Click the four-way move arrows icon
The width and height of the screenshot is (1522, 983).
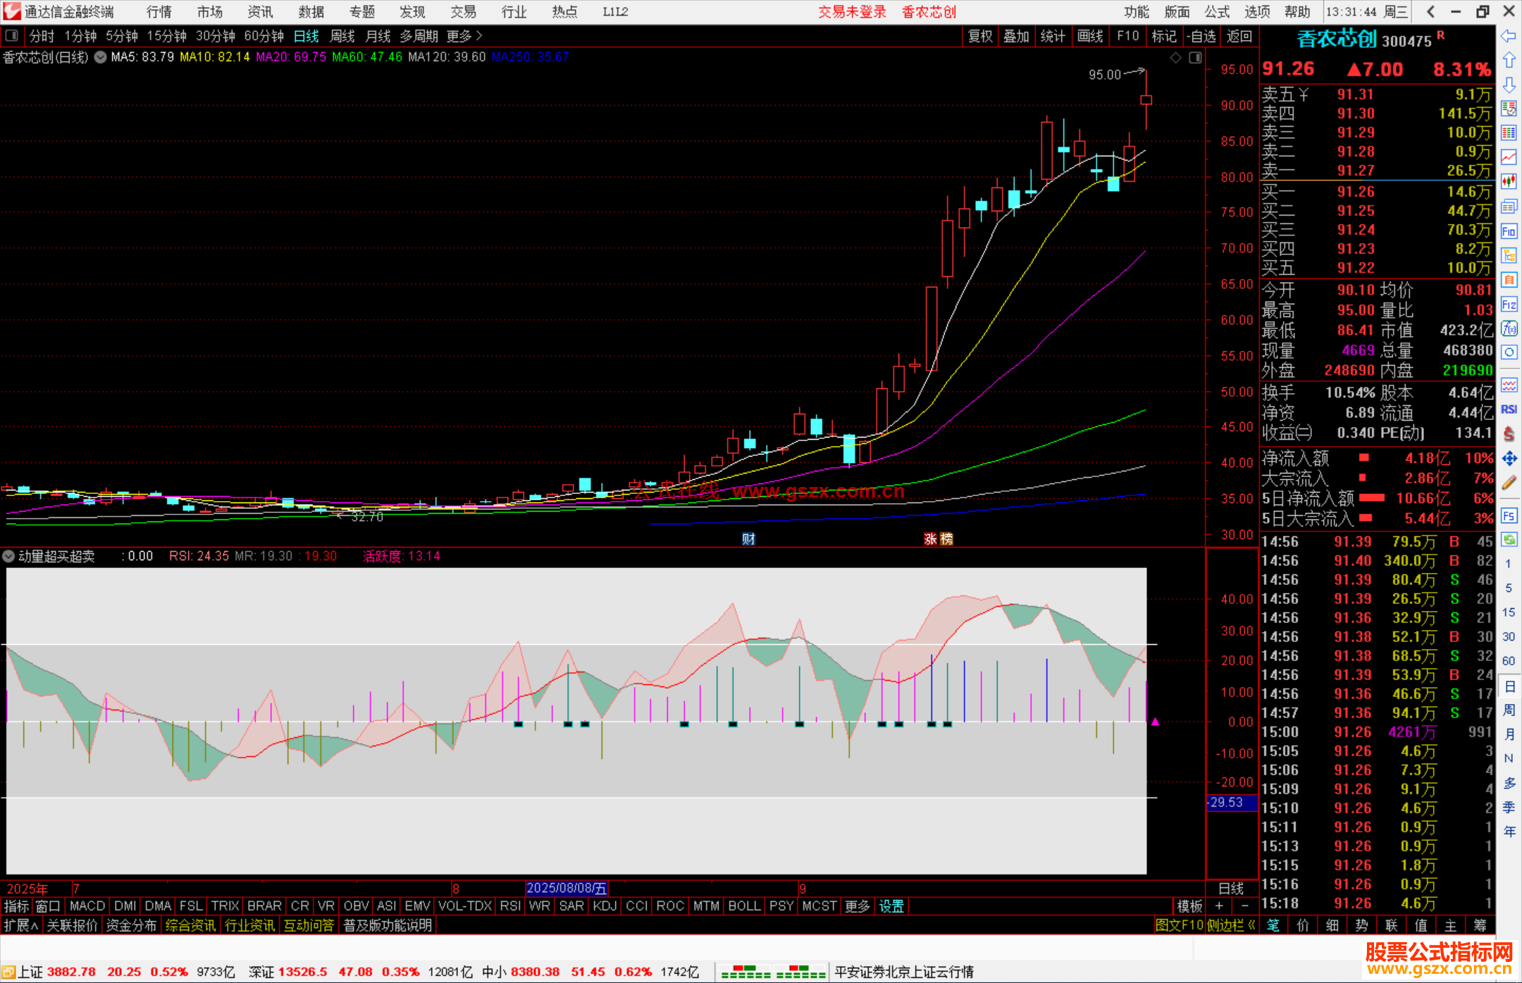pos(1509,459)
